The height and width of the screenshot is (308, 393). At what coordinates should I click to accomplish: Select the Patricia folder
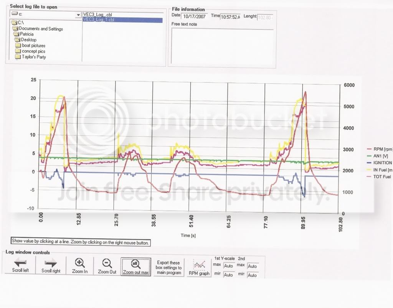coord(24,34)
